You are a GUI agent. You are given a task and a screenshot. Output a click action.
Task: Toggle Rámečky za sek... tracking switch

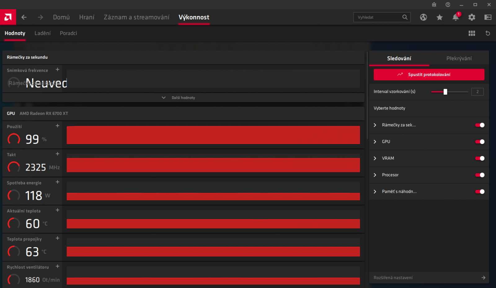click(x=480, y=125)
